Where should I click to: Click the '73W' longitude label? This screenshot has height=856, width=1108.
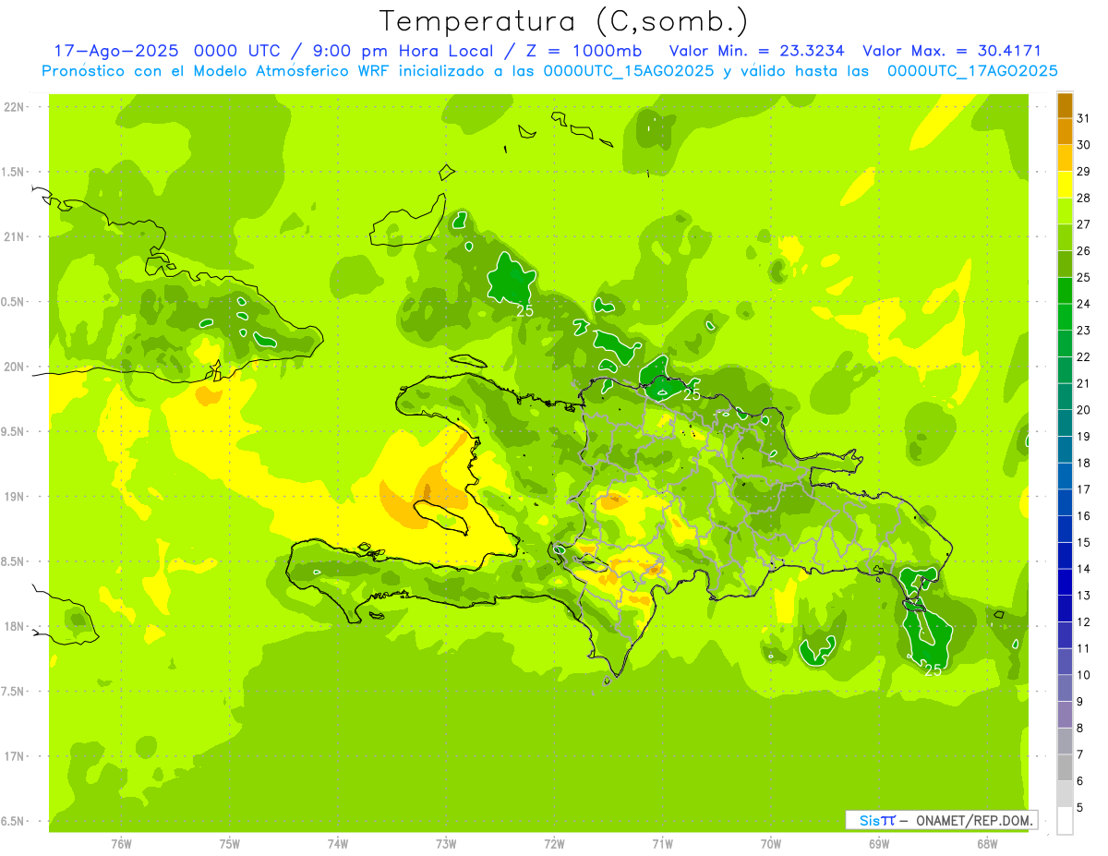[x=446, y=843]
